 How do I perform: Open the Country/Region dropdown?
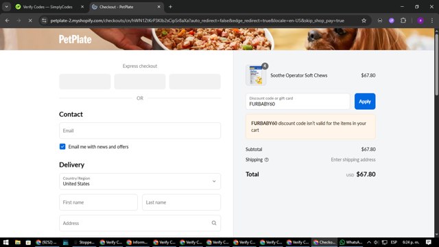pos(140,181)
